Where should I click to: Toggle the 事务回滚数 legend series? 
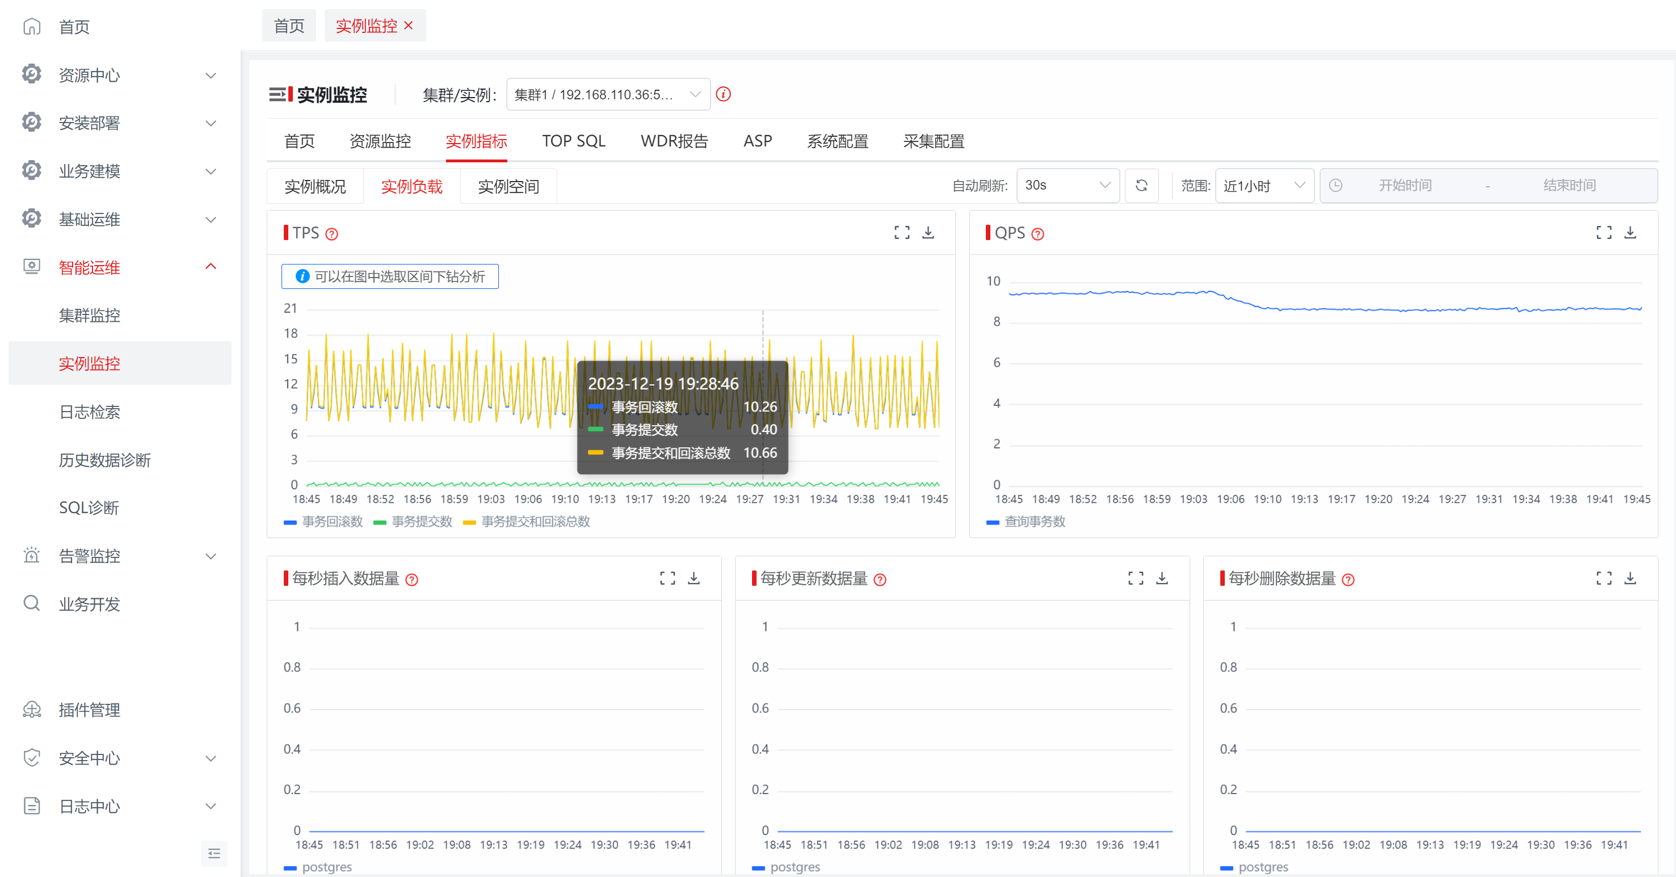[x=324, y=522]
